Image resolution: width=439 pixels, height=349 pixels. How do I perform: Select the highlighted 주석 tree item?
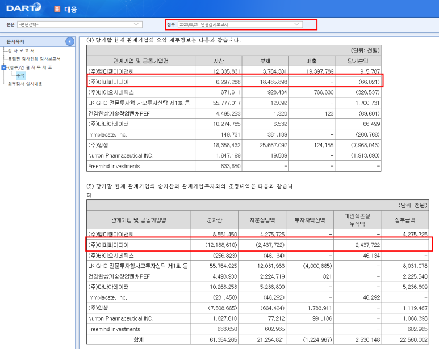(20, 75)
